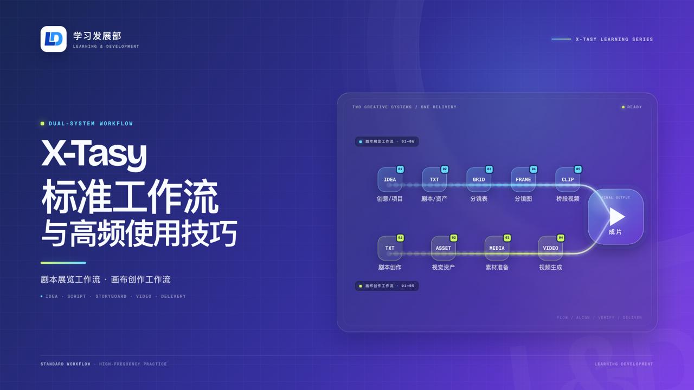Click the 02 badge on ASSET node
The height and width of the screenshot is (390, 694).
[454, 238]
